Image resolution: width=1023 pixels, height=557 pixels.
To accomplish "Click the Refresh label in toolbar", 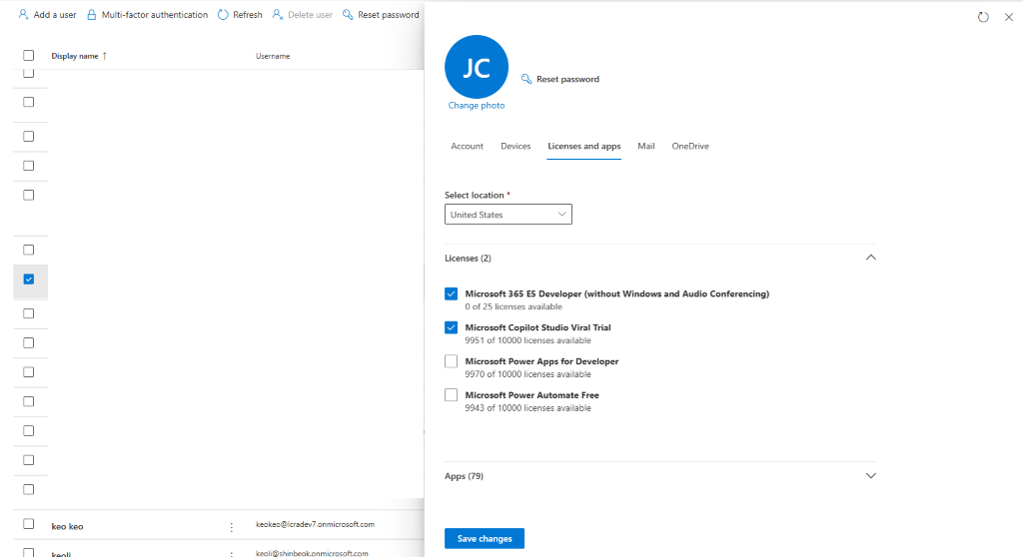I will [248, 14].
